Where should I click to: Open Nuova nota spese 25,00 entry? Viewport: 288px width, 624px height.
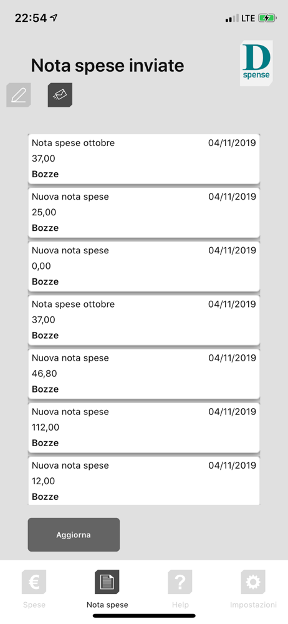click(x=143, y=213)
